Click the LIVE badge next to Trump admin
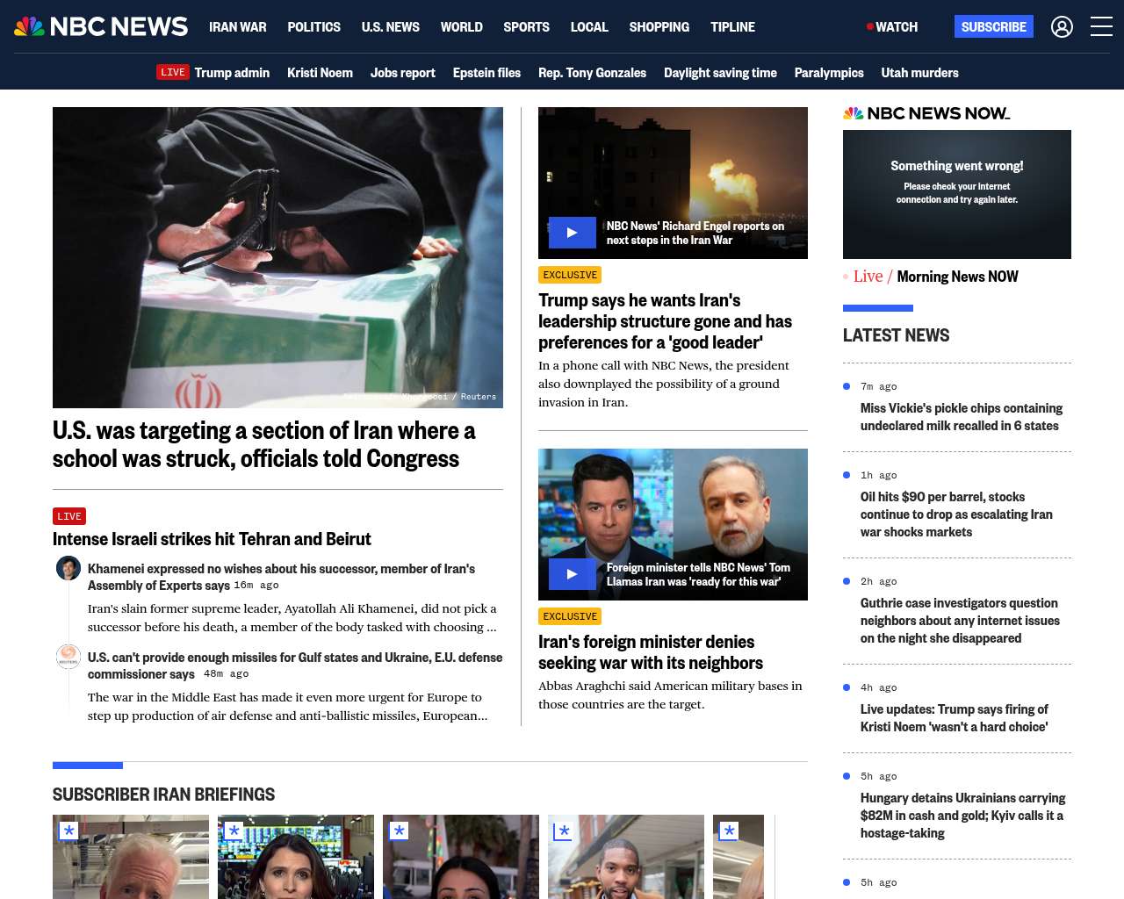The image size is (1124, 899). tap(173, 72)
